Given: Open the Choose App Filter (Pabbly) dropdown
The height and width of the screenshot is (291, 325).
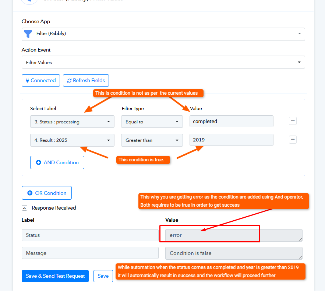Looking at the screenshot, I should (163, 34).
